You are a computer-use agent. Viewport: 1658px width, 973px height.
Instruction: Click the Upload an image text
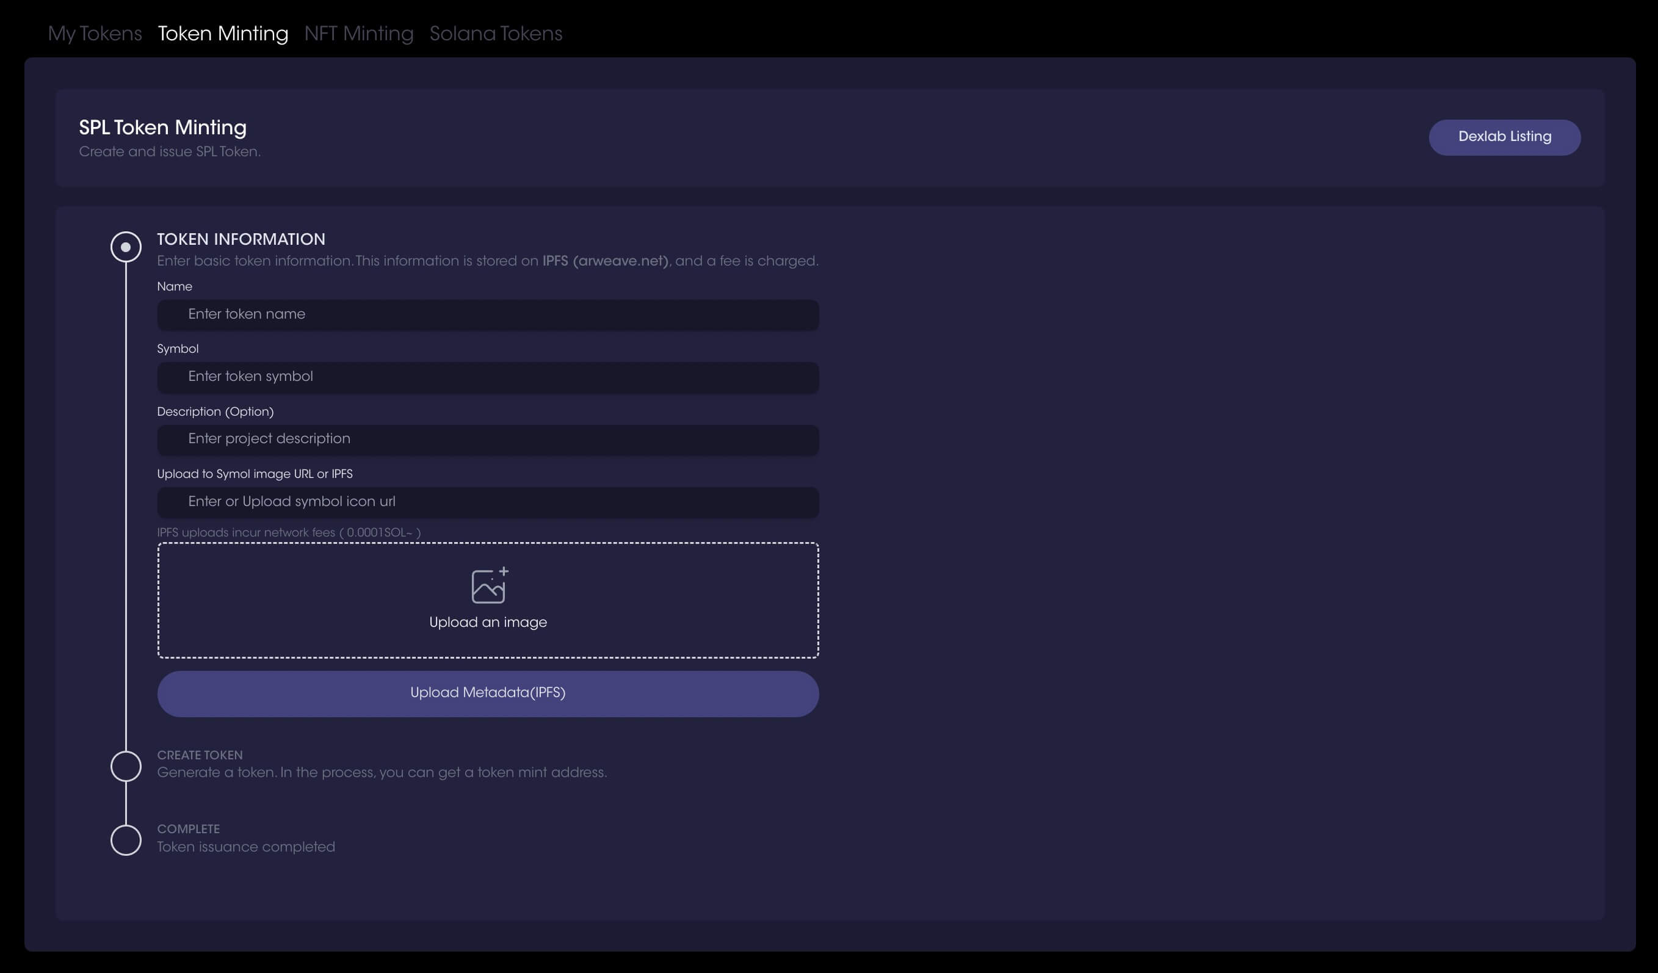488,623
